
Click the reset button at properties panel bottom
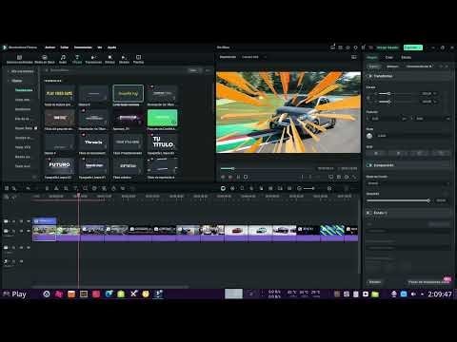375,282
